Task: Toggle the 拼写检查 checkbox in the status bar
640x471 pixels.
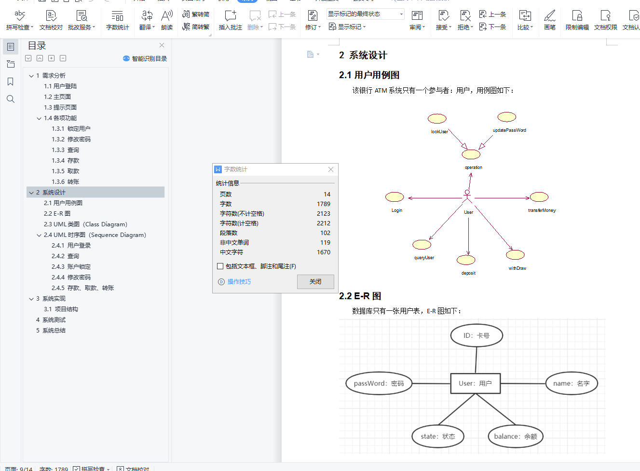Action: (76, 469)
